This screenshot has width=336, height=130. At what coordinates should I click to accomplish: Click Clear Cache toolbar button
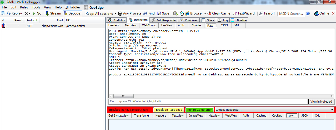click(219, 13)
